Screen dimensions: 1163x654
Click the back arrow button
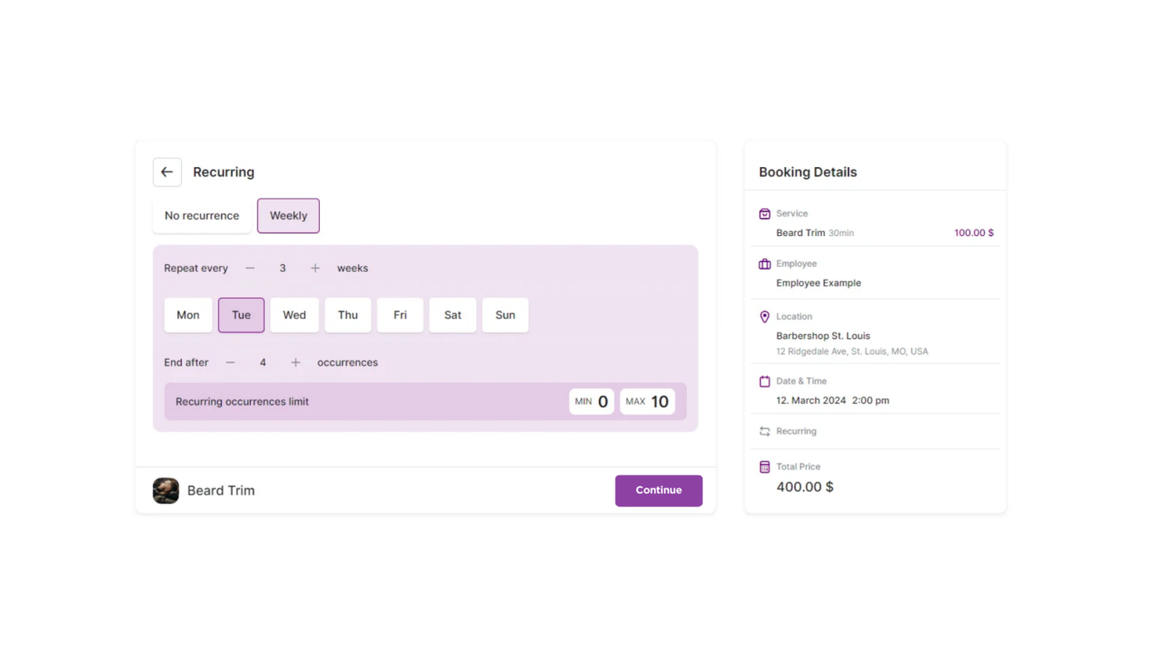click(x=167, y=172)
